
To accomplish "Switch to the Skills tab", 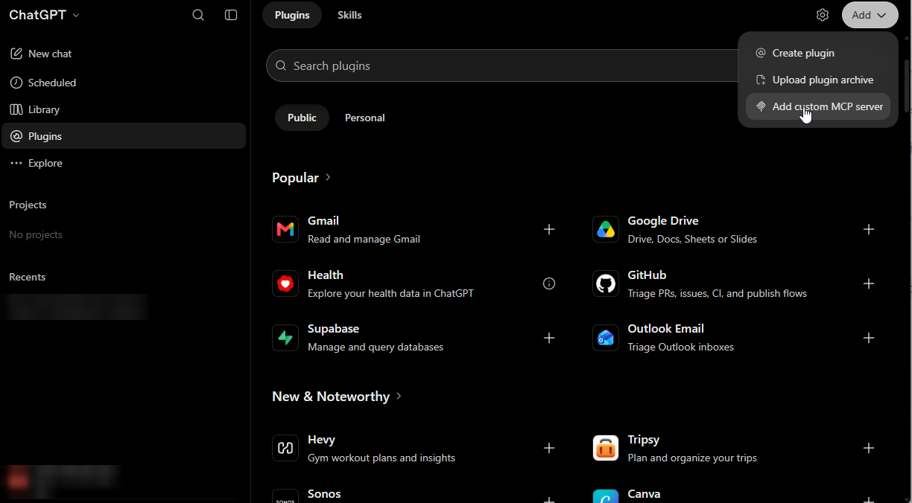I will pos(349,15).
